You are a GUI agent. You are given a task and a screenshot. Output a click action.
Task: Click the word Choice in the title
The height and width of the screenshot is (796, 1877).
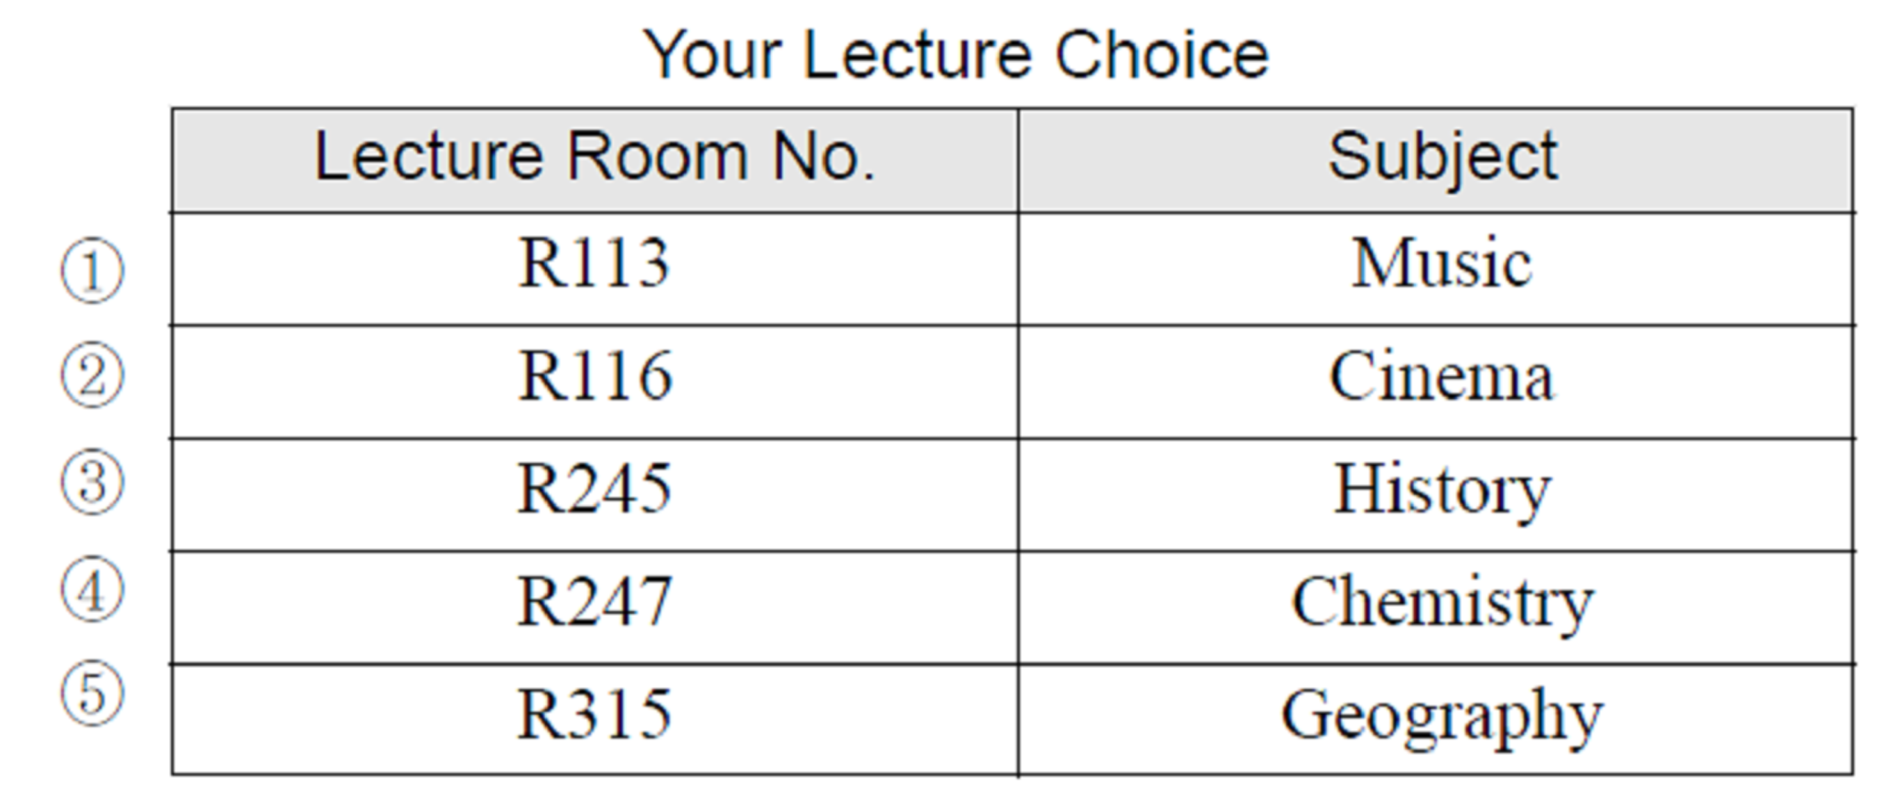(1163, 55)
